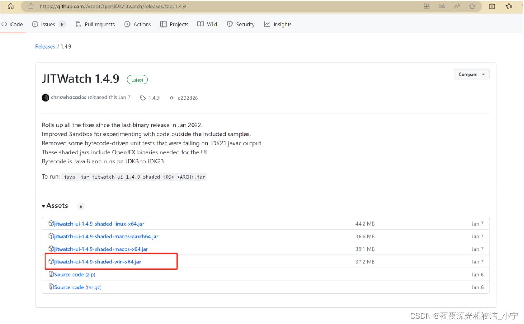The image size is (524, 324).
Task: Open commit e232d26 link
Action: (183, 98)
